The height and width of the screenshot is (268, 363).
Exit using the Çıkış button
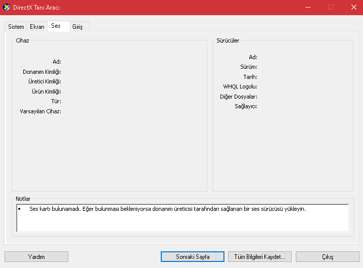tap(327, 257)
